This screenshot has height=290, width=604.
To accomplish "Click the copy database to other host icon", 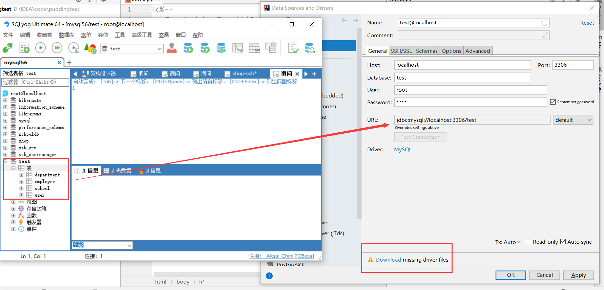I will pos(221,48).
